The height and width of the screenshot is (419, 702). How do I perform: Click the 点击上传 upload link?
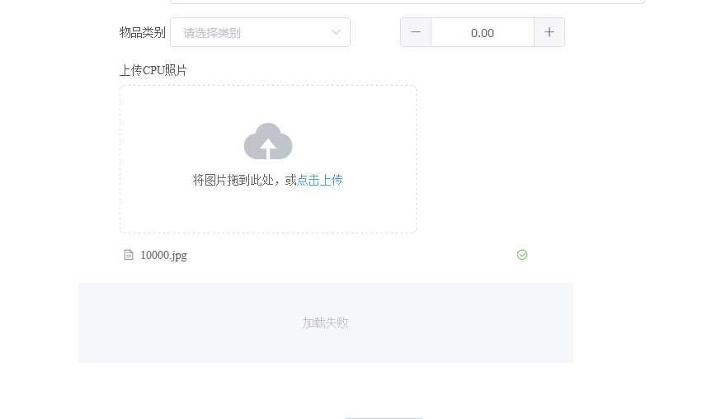point(320,180)
